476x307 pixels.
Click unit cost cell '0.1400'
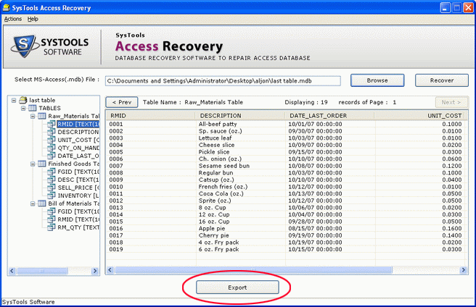[x=452, y=235]
